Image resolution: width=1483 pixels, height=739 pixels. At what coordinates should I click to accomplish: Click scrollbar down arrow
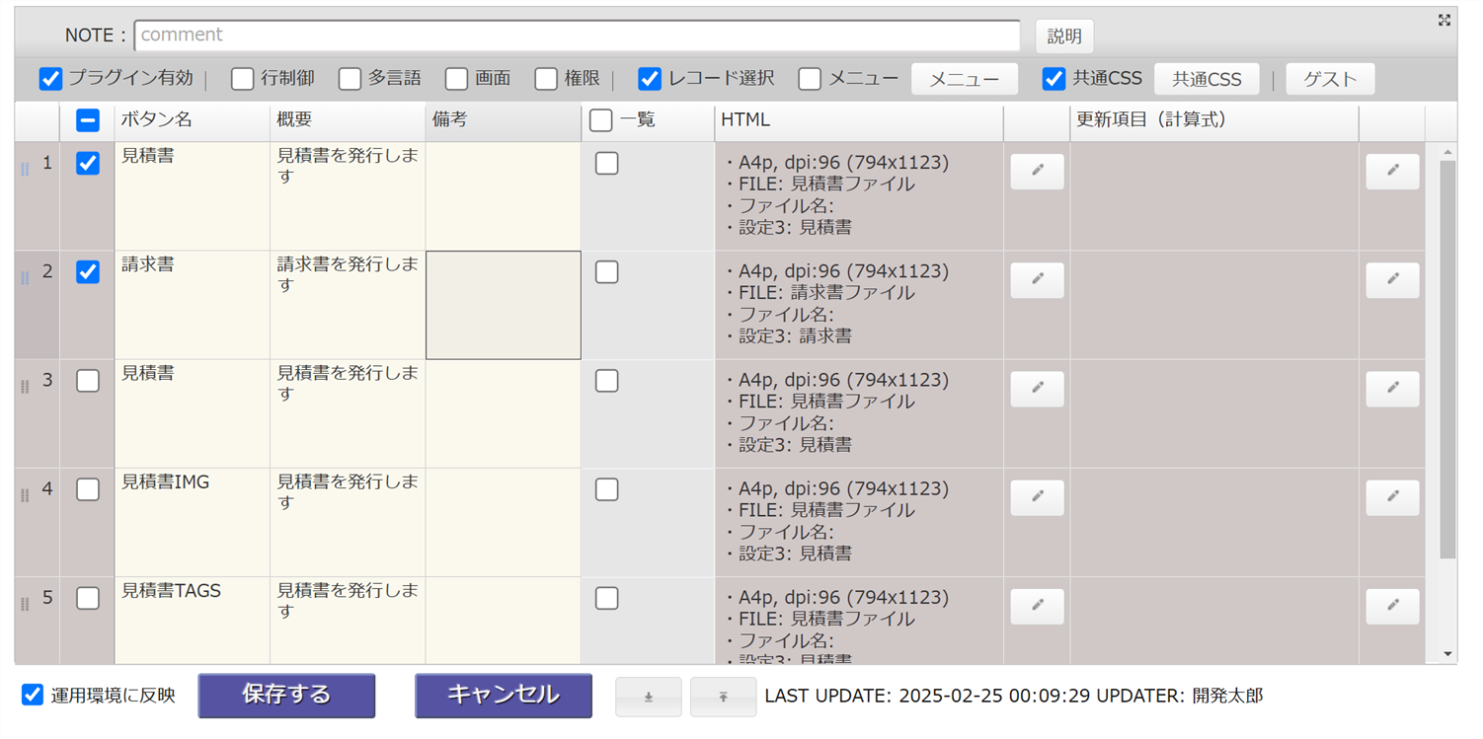click(x=1448, y=654)
